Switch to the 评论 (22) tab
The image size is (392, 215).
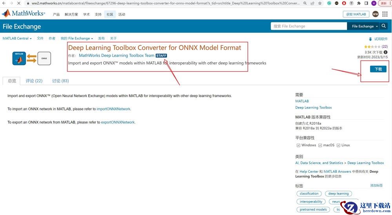34,81
